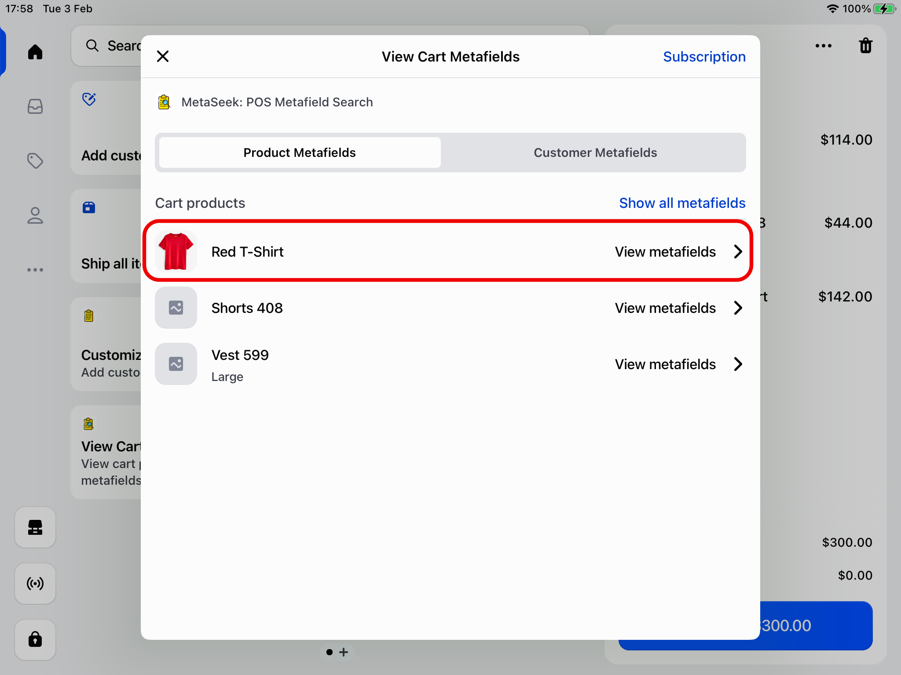Expand Vest 599 metafields chevron
Viewport: 901px width, 675px height.
coord(738,364)
